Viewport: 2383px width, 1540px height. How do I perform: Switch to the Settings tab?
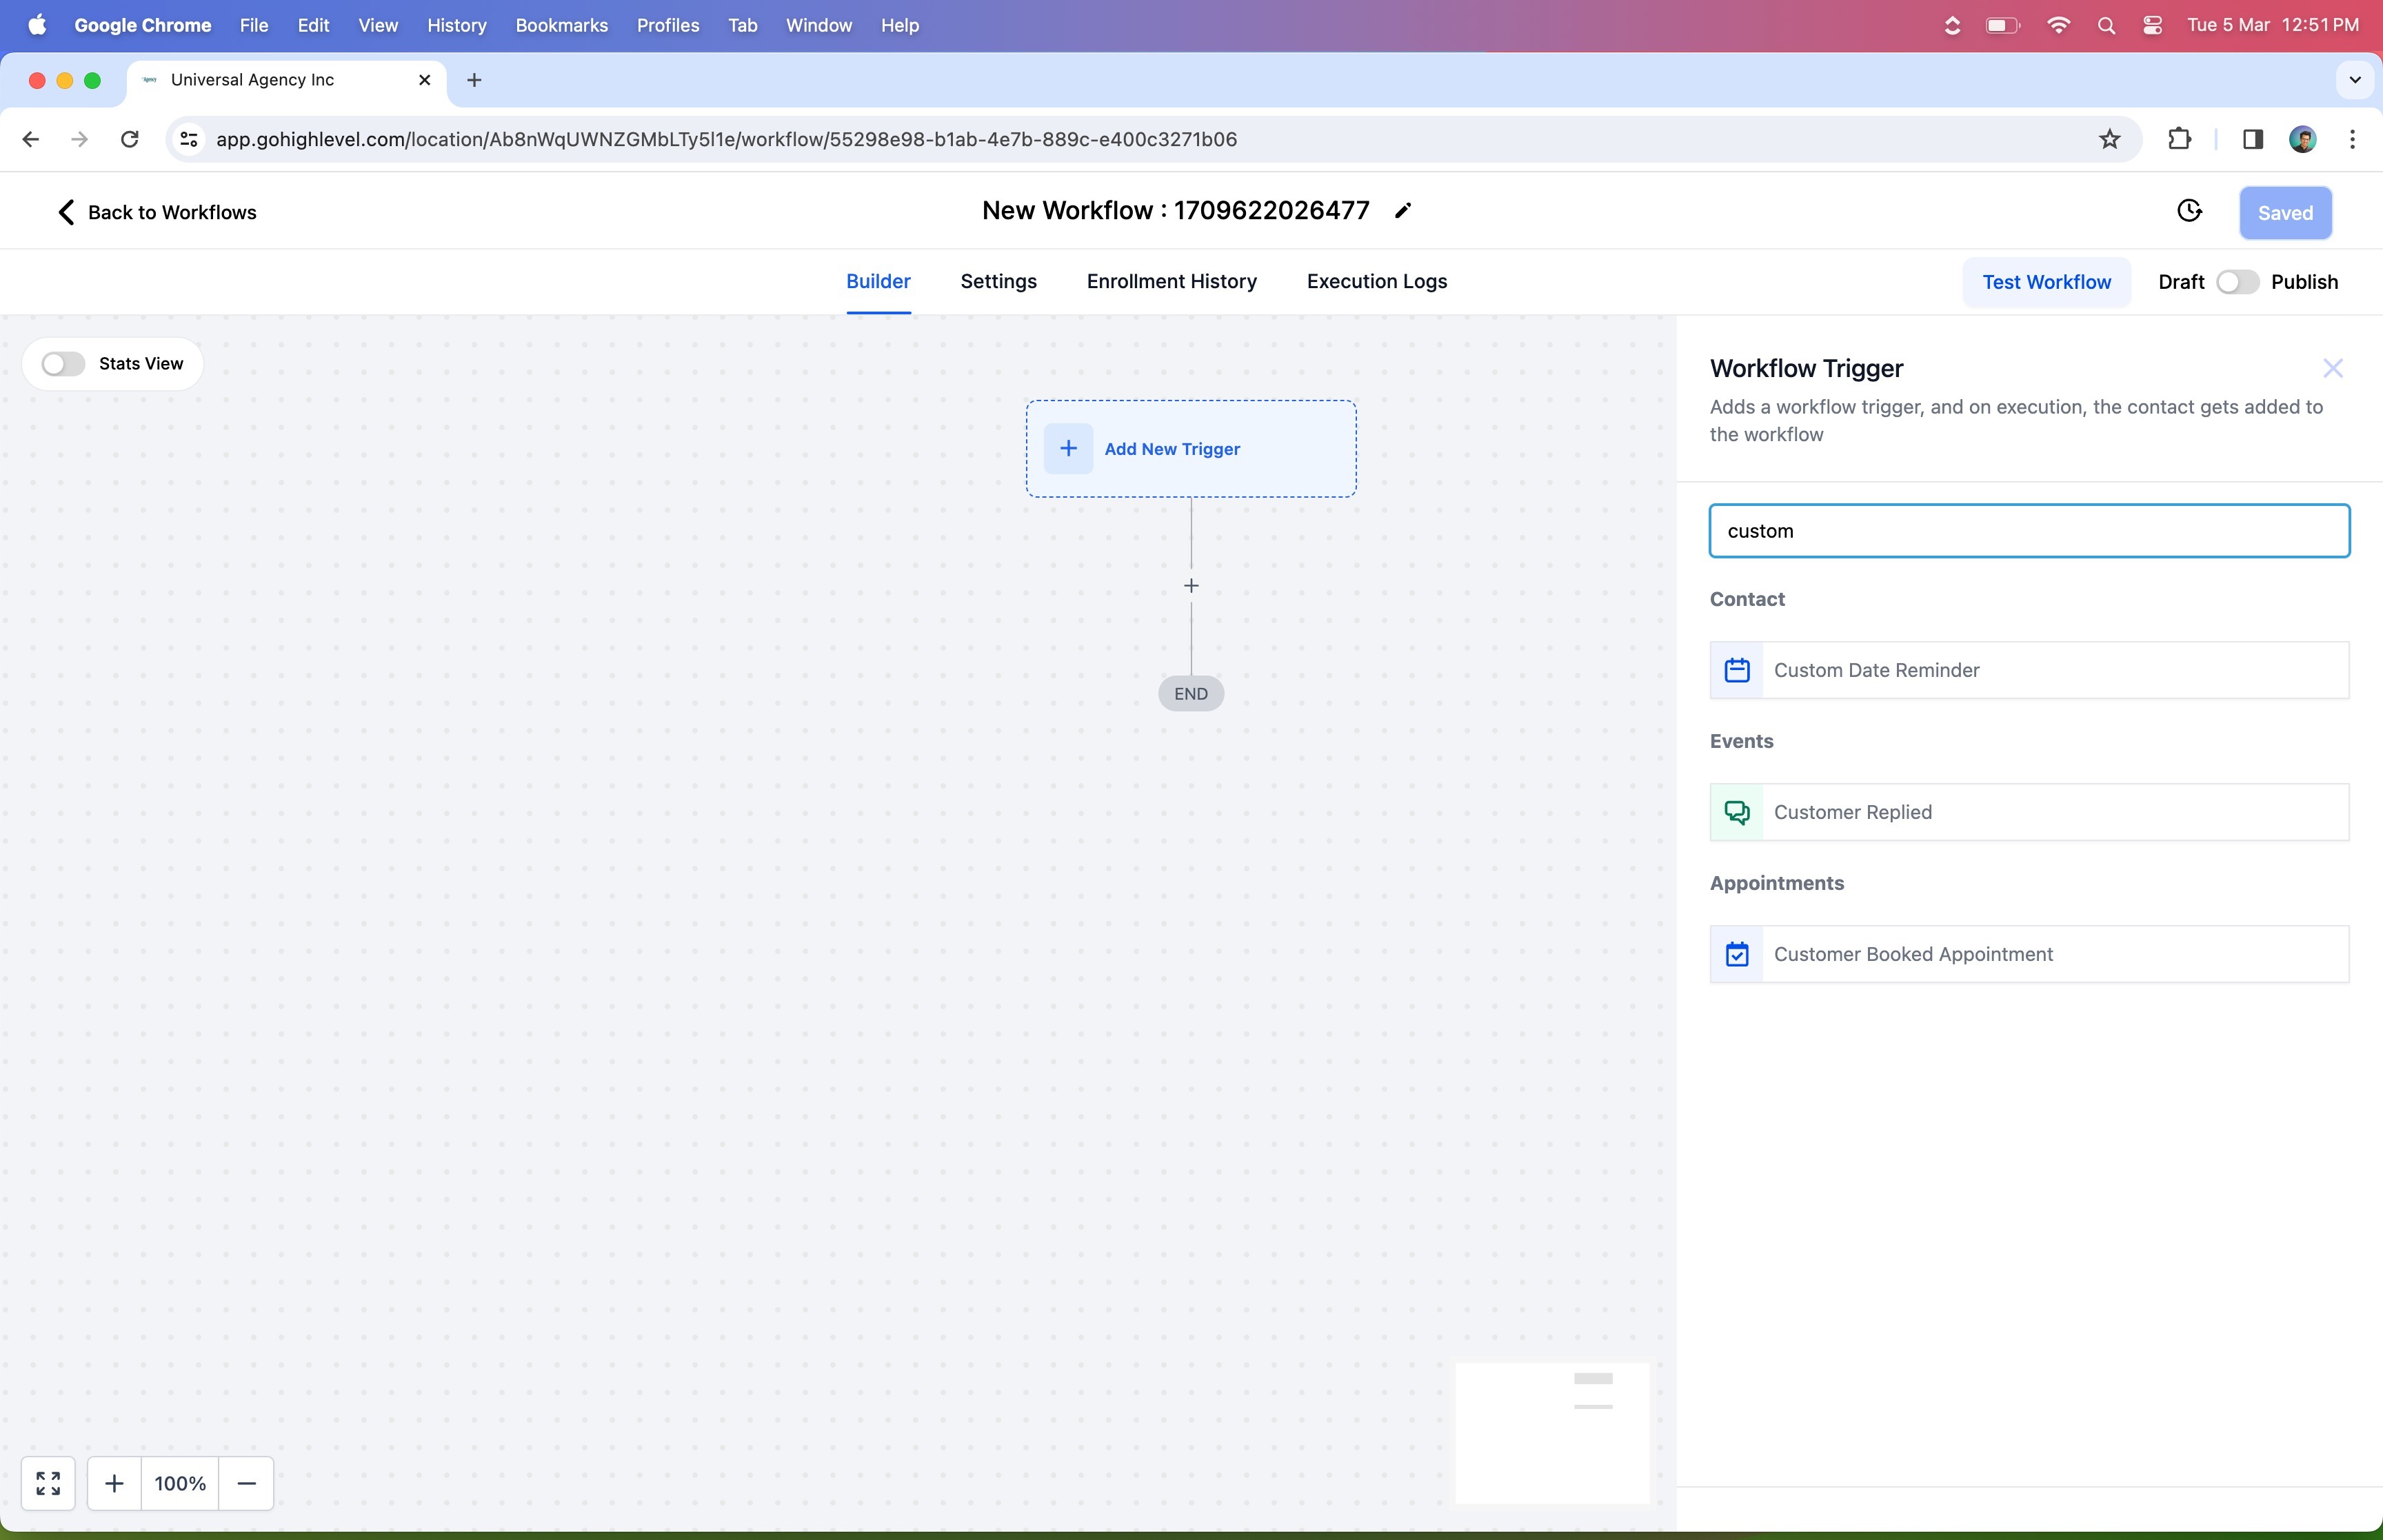[x=998, y=282]
